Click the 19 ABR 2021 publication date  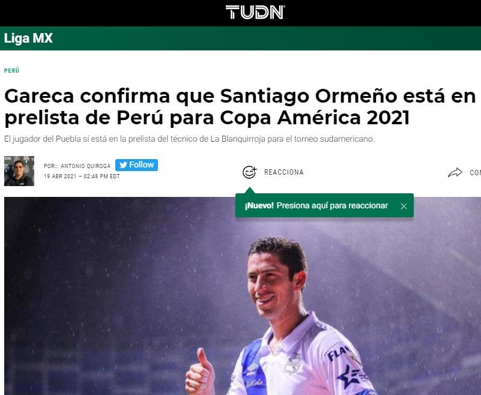coord(60,176)
